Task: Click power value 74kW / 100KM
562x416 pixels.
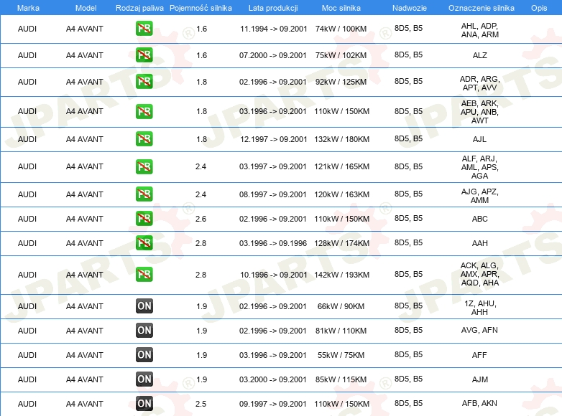Action: pyautogui.click(x=341, y=29)
